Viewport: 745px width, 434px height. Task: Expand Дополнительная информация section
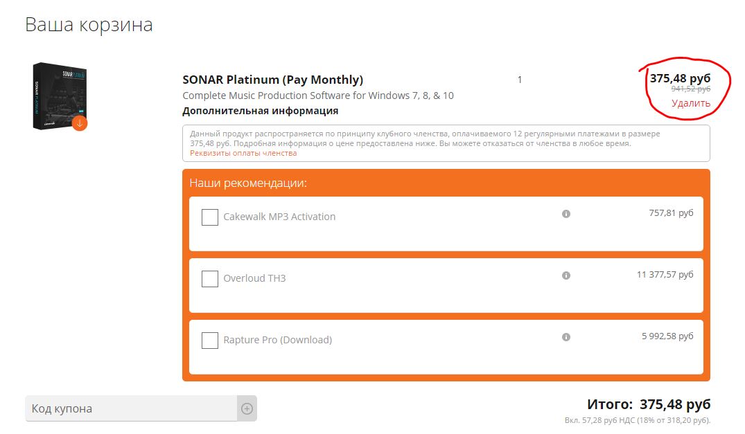click(x=261, y=111)
